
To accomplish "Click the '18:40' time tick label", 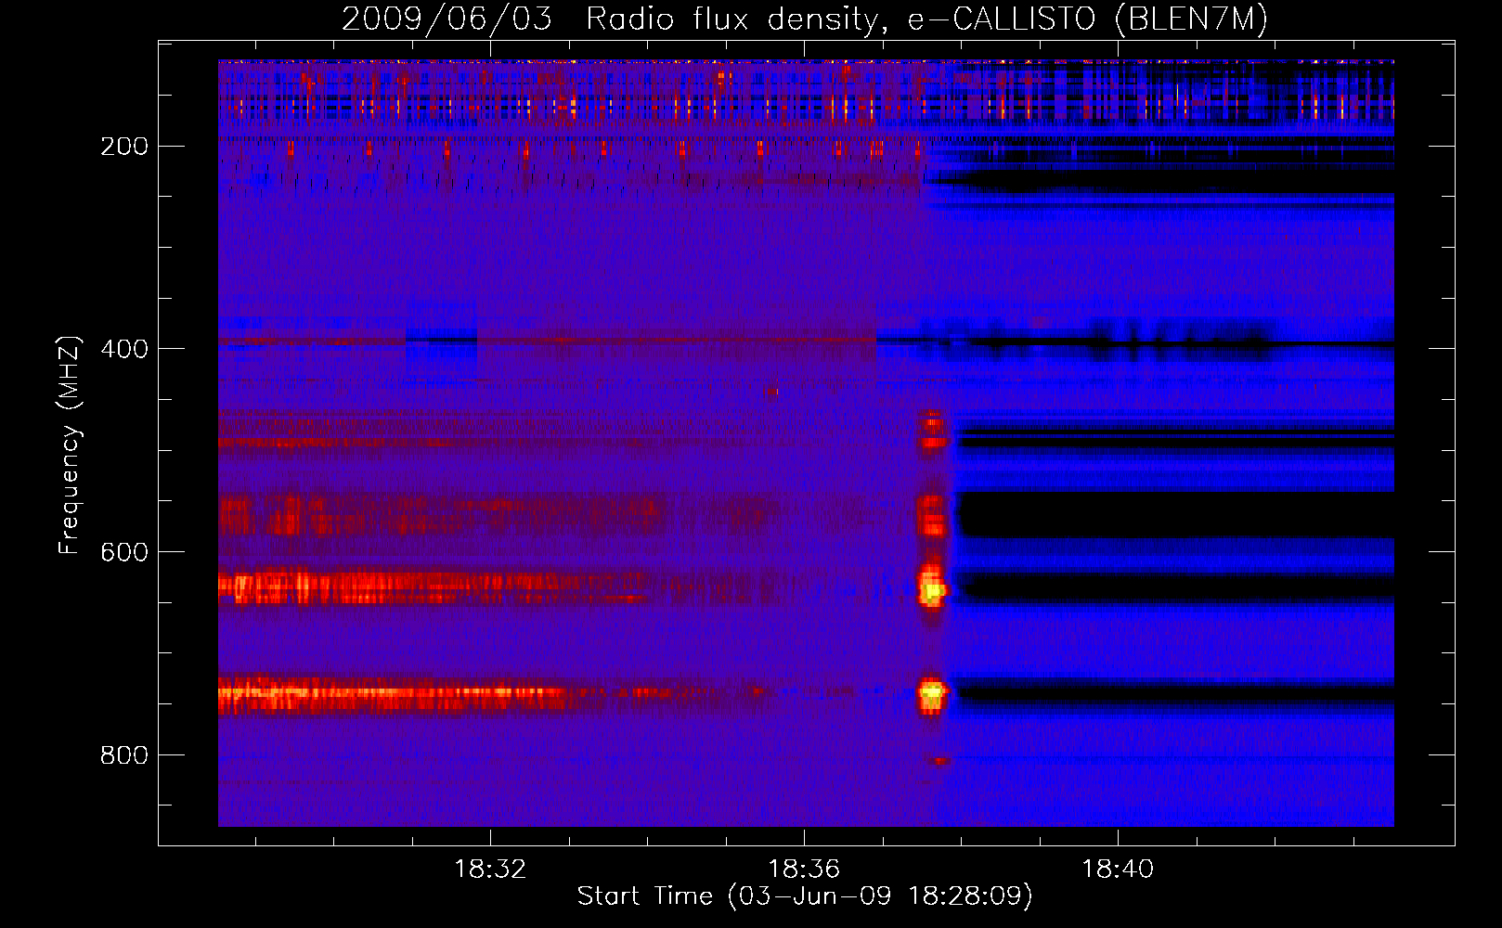I will [x=1118, y=869].
